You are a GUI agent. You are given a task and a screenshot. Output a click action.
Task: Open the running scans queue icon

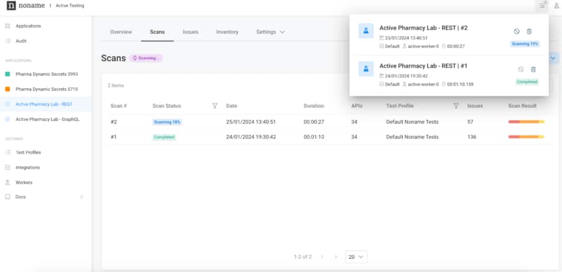coord(542,5)
